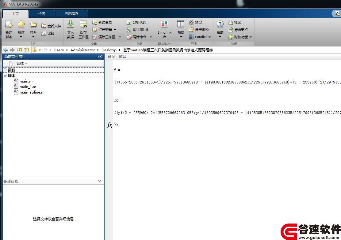Image resolution: width=341 pixels, height=240 pixels.
Task: Click Find Files (查找文件) icon
Action: point(44,26)
